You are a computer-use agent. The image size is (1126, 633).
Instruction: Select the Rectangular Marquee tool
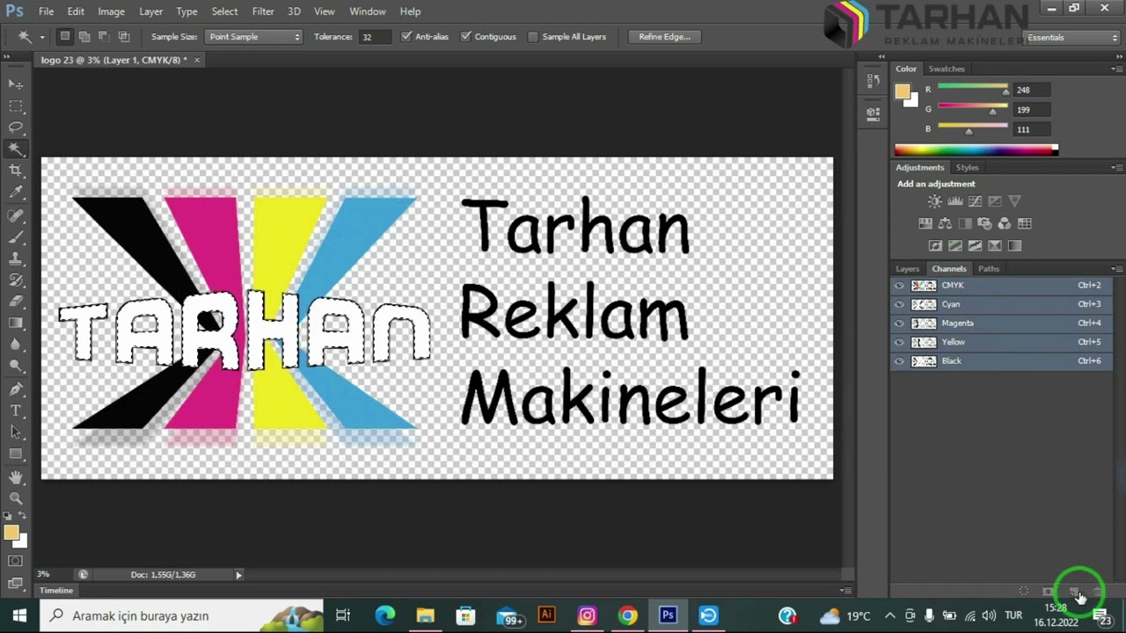(16, 105)
